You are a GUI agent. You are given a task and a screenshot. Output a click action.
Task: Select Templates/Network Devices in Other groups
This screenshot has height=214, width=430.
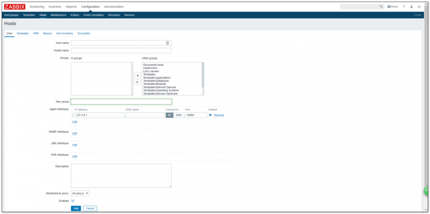point(160,87)
